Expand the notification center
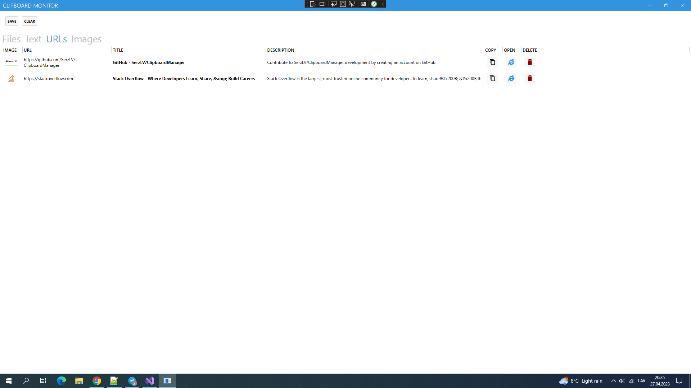 pos(679,380)
